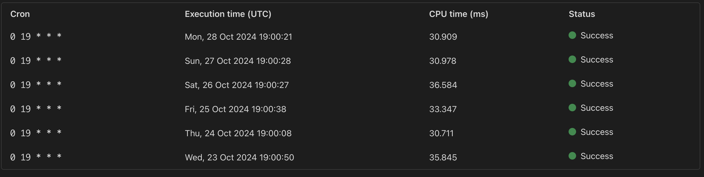Click execution time Wed, 23 Oct 2024 19:00:50
This screenshot has width=704, height=177.
click(x=239, y=157)
